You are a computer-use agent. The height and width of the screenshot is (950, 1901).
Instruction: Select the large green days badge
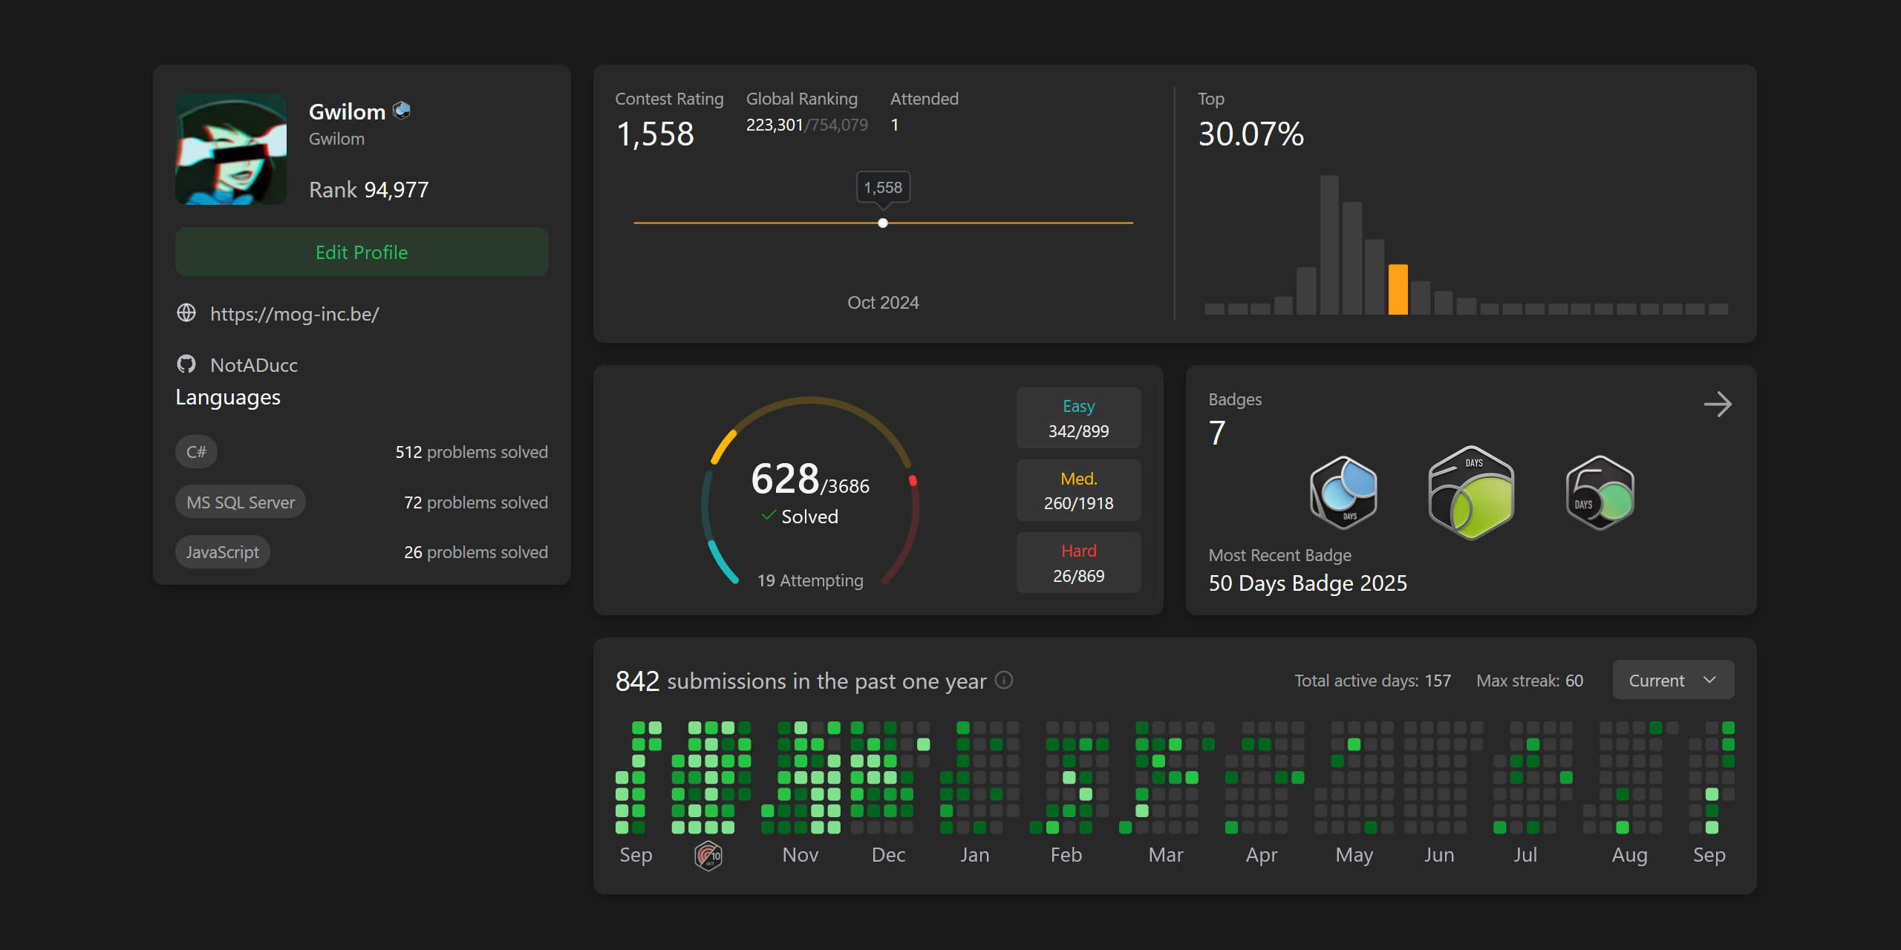pyautogui.click(x=1471, y=493)
